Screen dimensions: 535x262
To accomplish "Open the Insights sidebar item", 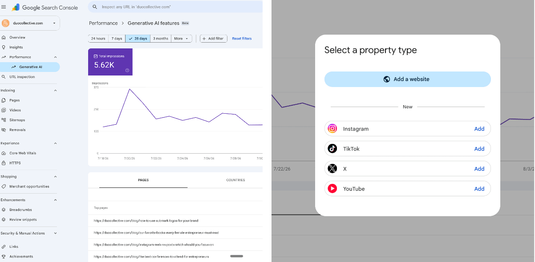I will [x=30, y=47].
